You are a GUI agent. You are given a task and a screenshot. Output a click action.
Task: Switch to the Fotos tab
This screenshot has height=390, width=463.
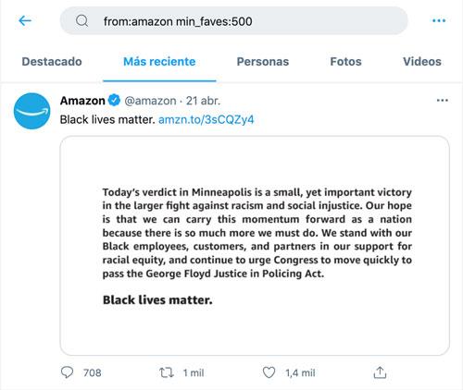345,62
